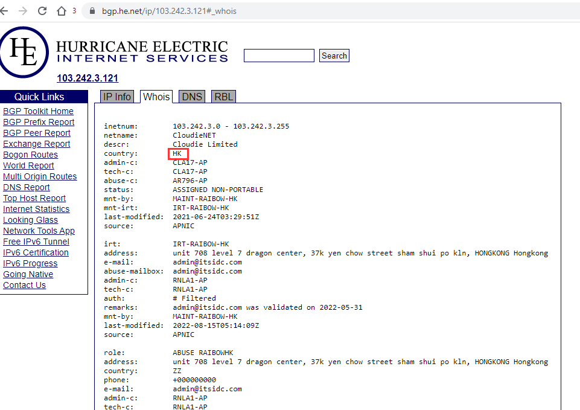This screenshot has width=580, height=410.
Task: Click phone value +000000000
Action: coord(194,380)
